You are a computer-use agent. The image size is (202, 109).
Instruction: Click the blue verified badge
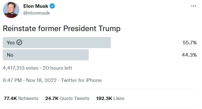(x=52, y=6)
